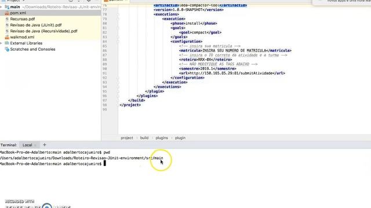Select pom.xml in the project tree
This screenshot has width=371, height=208.
pos(18,13)
